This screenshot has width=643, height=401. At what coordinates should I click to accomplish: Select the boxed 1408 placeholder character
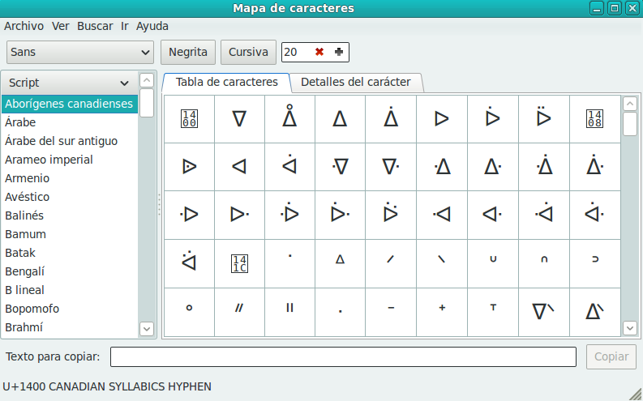(x=594, y=119)
